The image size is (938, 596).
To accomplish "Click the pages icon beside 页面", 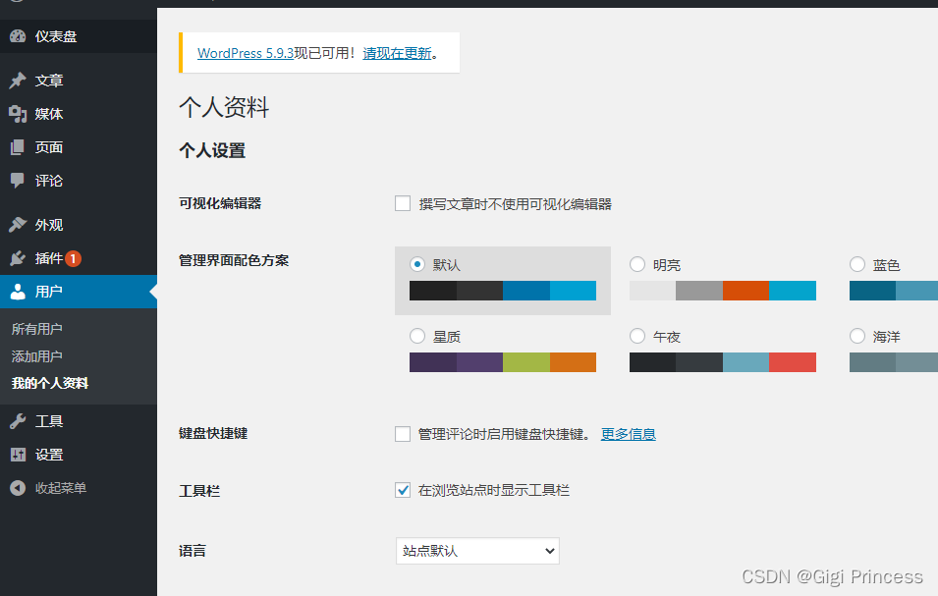I will pos(18,147).
